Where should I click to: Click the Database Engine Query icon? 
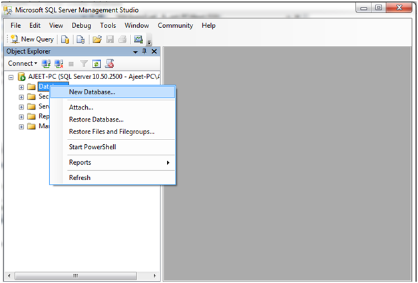coord(65,39)
